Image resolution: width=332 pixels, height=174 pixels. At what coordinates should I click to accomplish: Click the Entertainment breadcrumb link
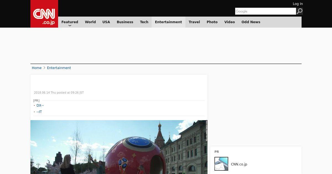click(x=59, y=68)
